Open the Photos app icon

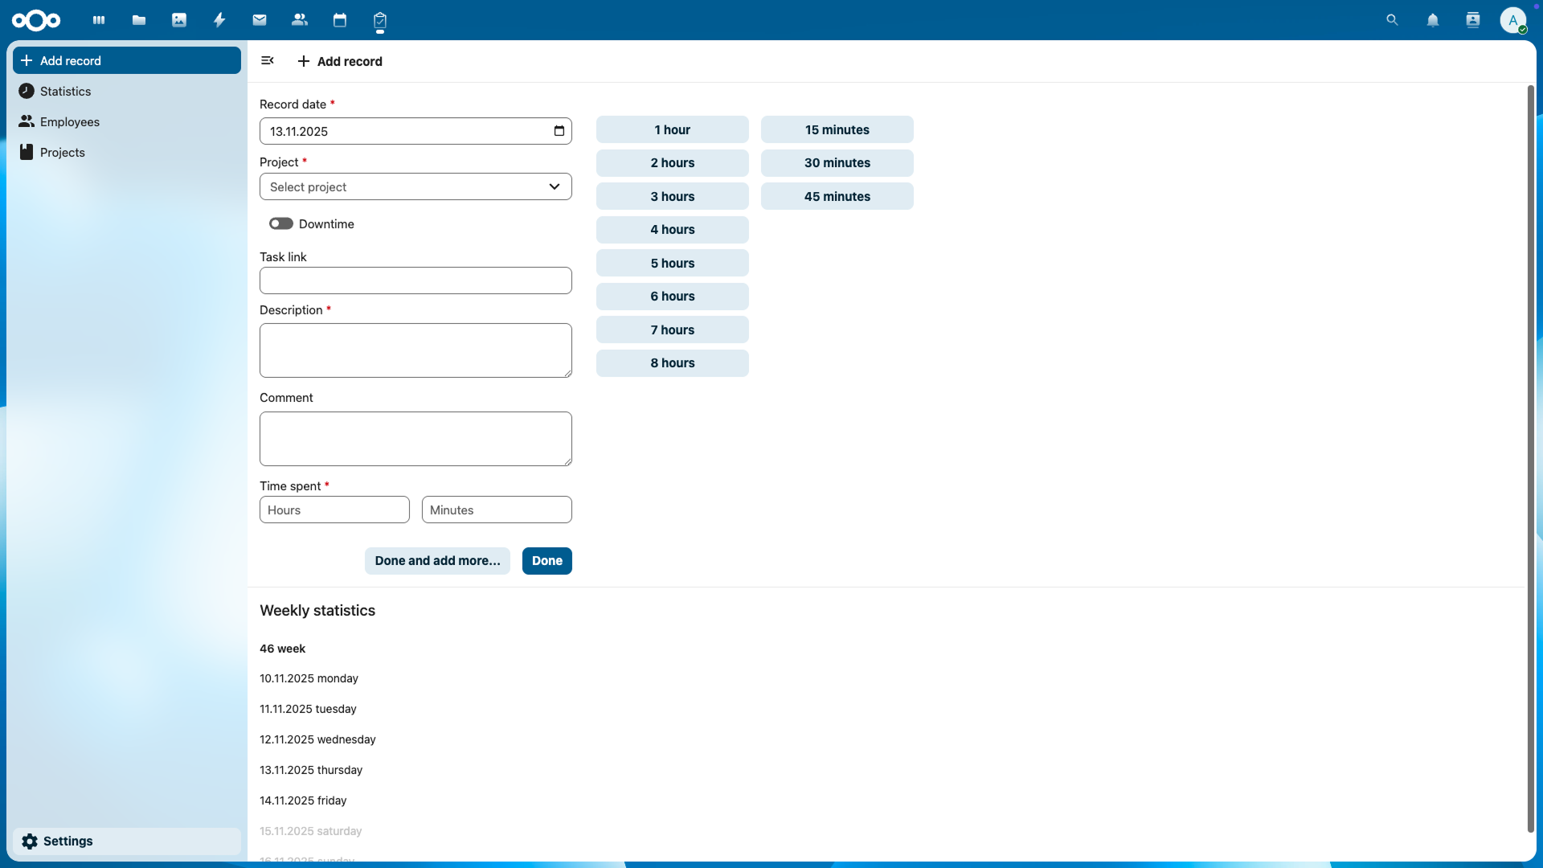[179, 20]
